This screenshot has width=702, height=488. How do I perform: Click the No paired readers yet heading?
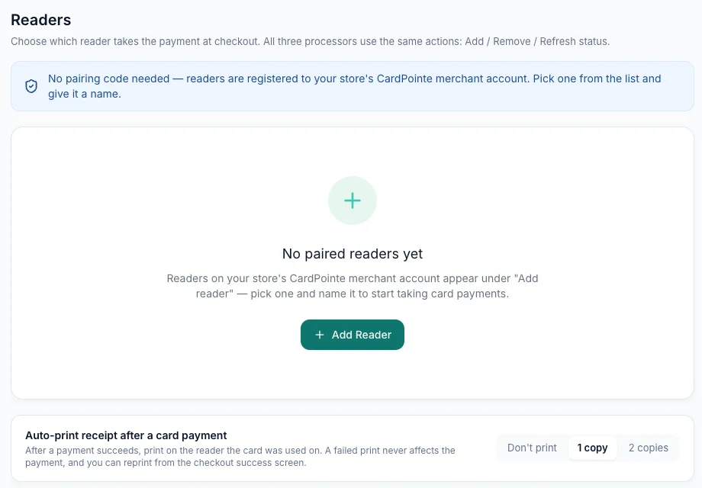point(353,254)
